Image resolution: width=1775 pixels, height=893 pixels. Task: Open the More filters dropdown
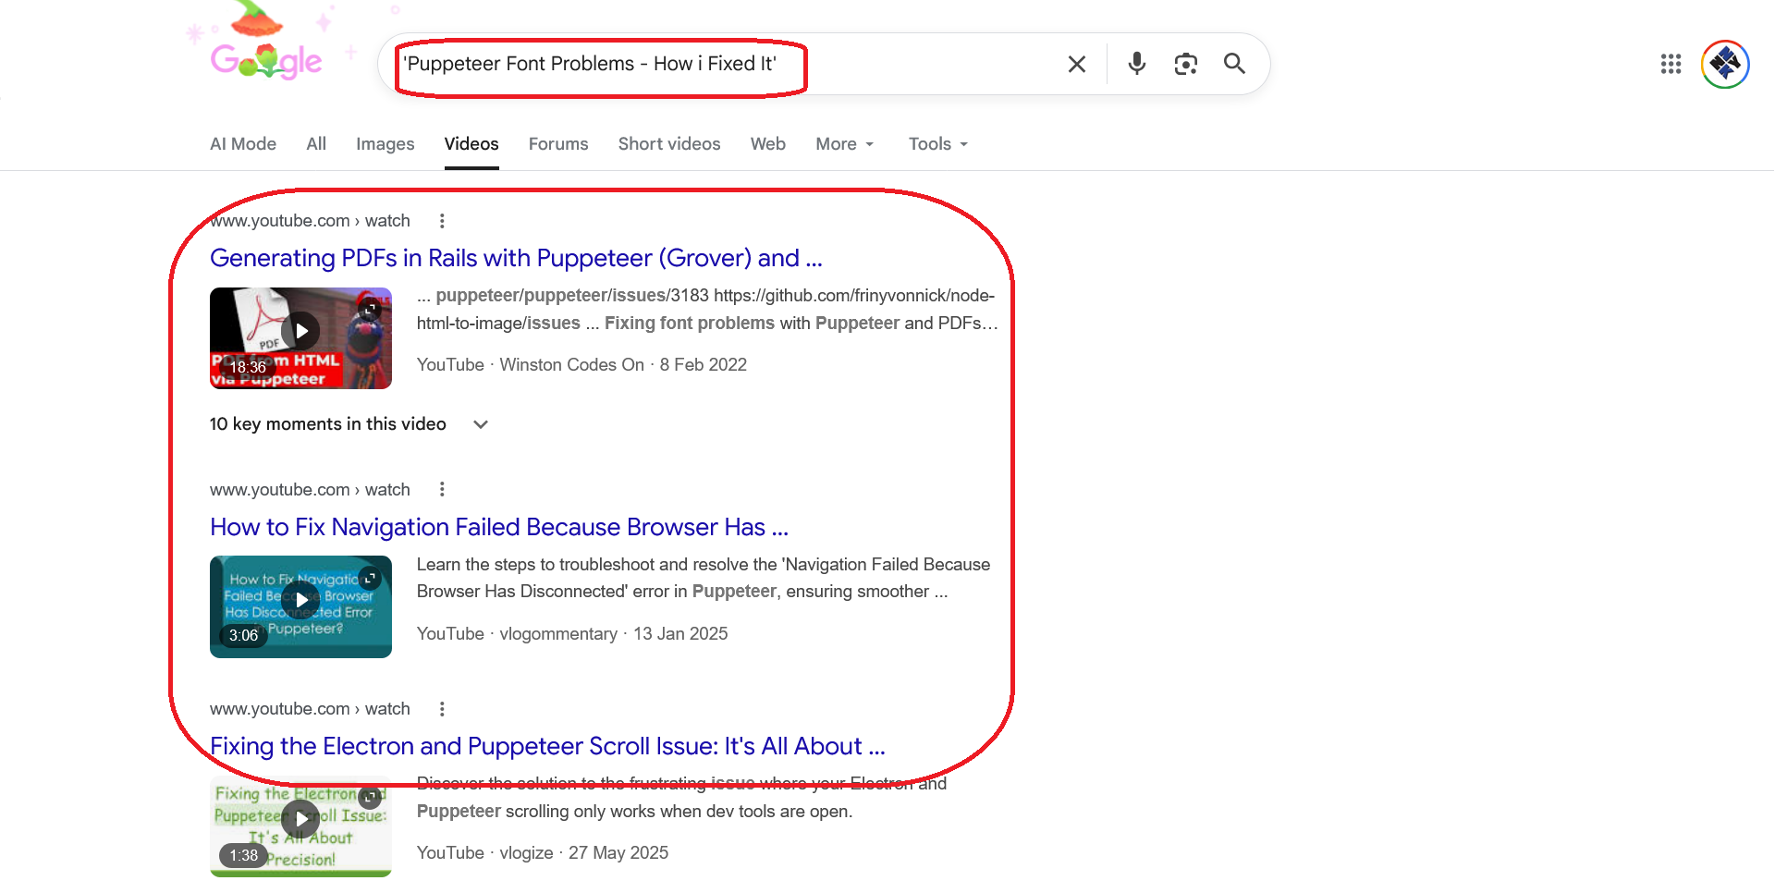tap(843, 144)
